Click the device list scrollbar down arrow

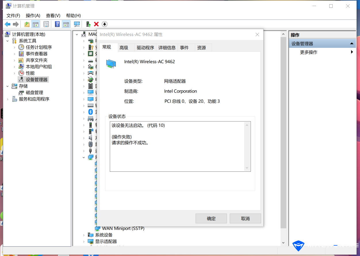tap(283, 243)
